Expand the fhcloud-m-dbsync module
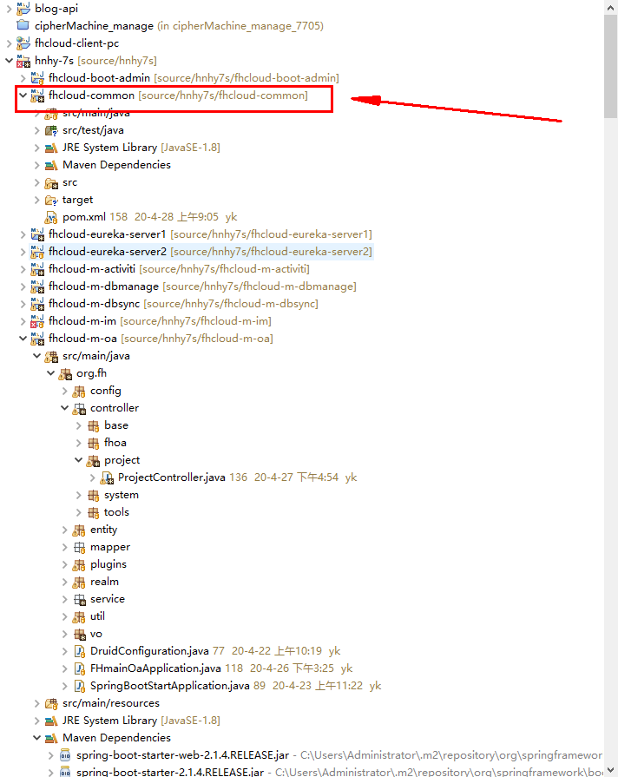This screenshot has height=777, width=618. pos(23,304)
